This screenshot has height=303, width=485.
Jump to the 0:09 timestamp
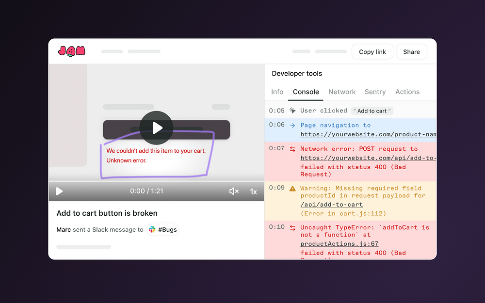(276, 187)
